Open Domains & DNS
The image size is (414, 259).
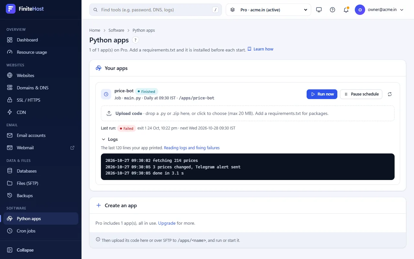click(x=41, y=88)
